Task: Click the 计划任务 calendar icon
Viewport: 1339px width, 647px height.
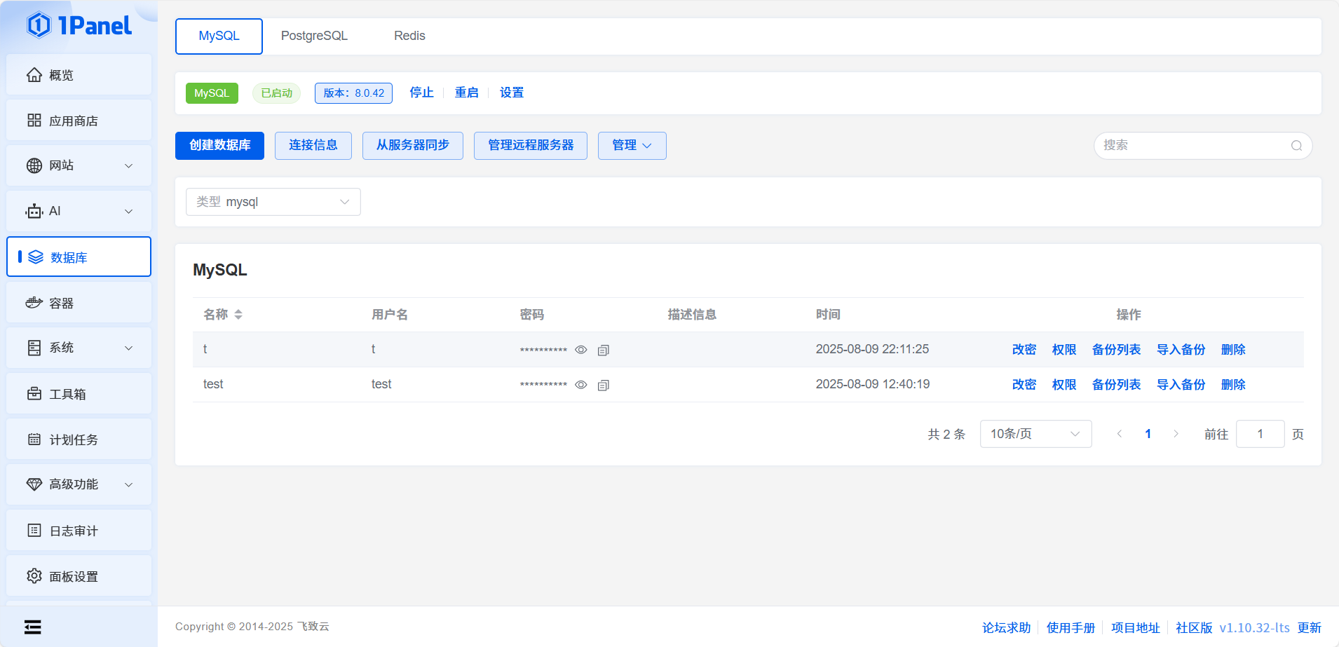Action: point(34,440)
